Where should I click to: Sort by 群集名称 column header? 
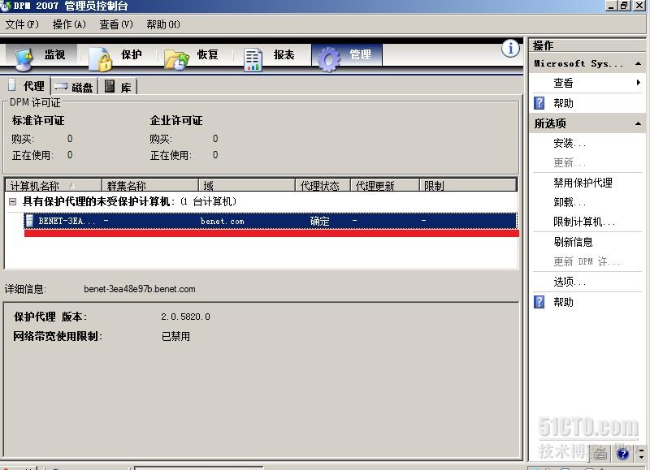[x=150, y=185]
